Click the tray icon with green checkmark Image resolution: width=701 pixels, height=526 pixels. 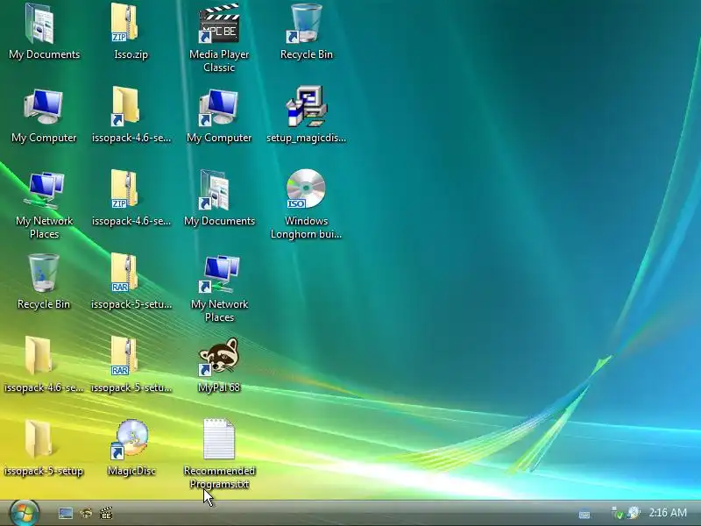[618, 513]
